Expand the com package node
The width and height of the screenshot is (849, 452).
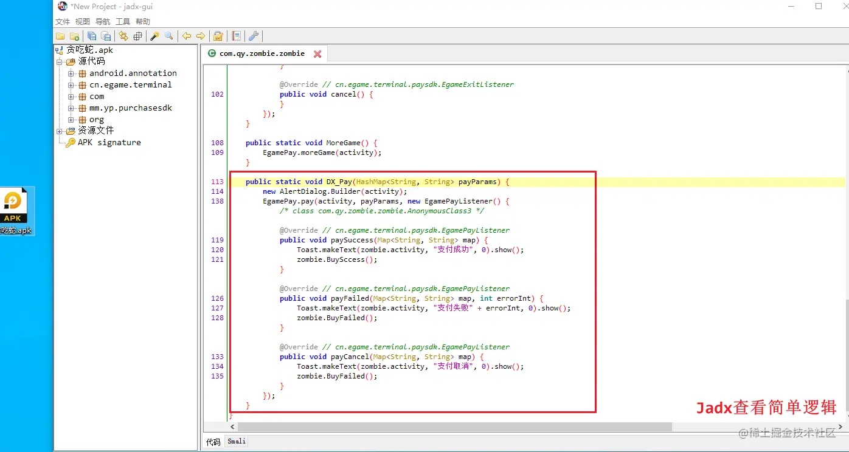(x=71, y=96)
